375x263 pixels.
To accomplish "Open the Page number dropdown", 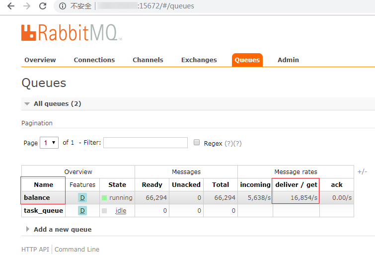I will [49, 143].
